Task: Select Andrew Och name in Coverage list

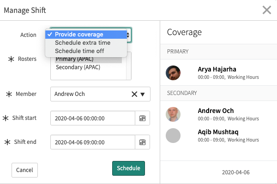Action: point(216,111)
